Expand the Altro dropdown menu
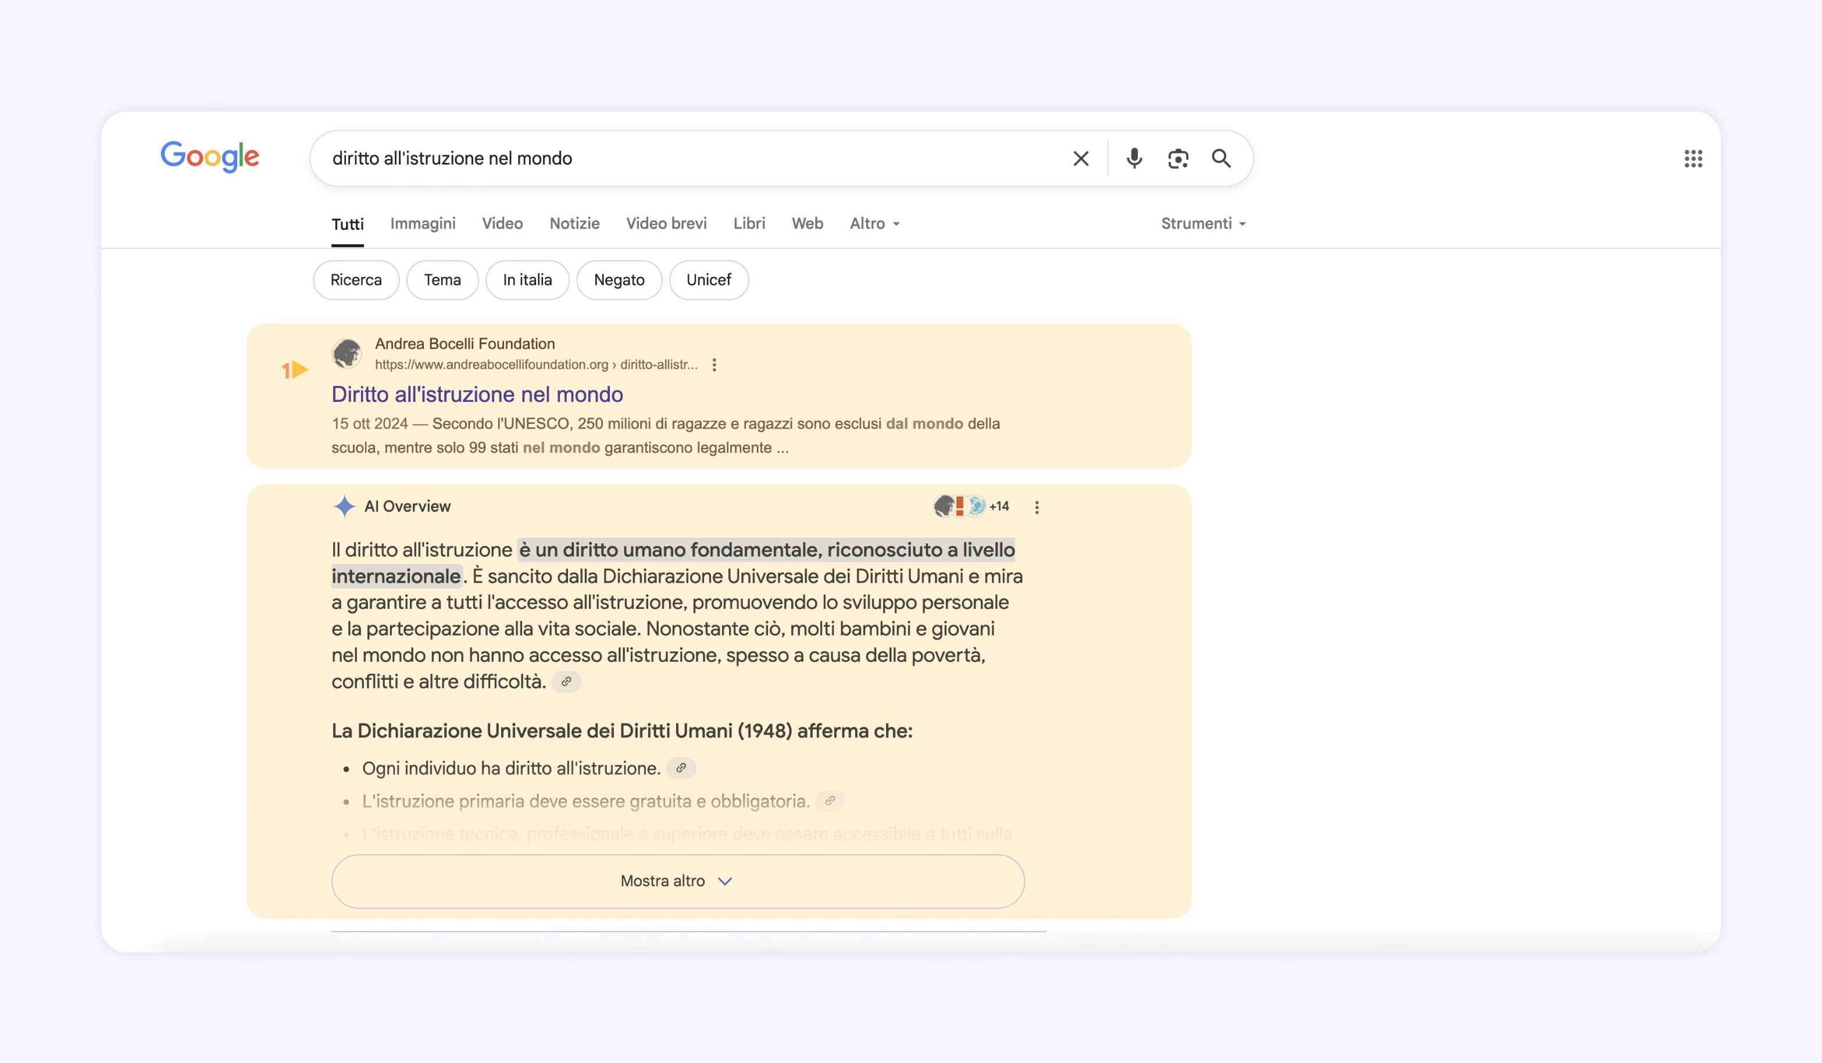 (x=875, y=223)
